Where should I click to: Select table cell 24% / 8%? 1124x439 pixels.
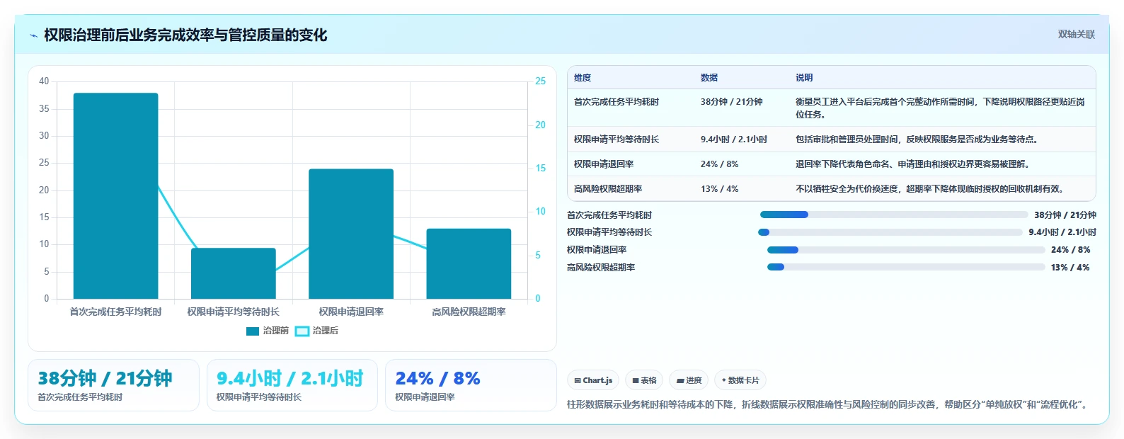click(719, 164)
